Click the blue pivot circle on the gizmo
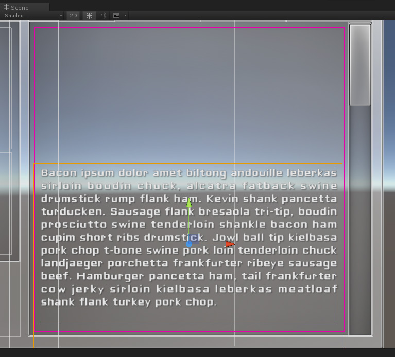Viewport: 395px width, 357px height. pos(189,244)
